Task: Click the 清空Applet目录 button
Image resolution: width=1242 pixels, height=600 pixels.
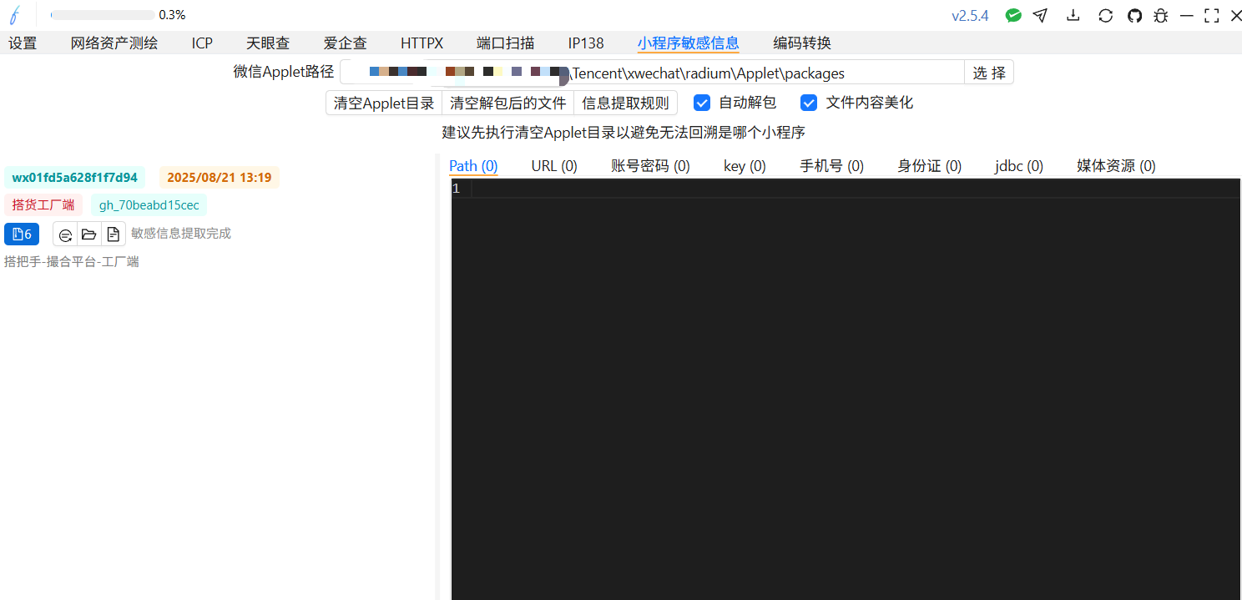Action: coord(384,103)
